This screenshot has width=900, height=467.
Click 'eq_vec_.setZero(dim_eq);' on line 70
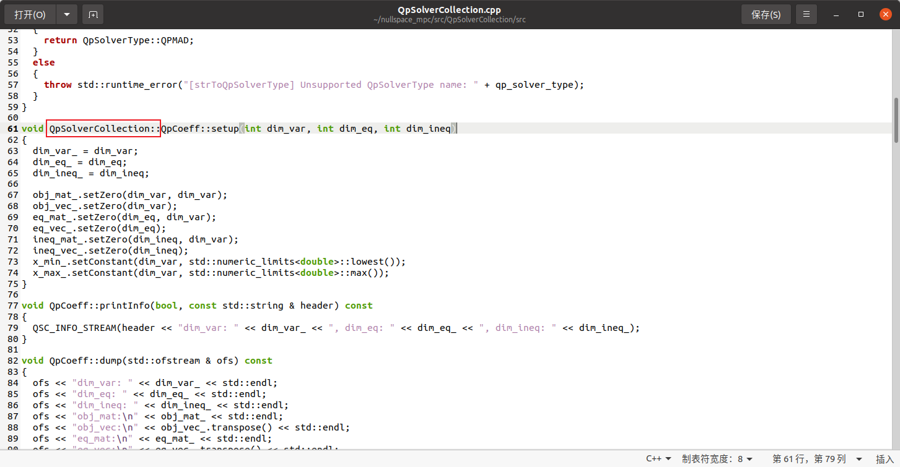click(x=100, y=228)
